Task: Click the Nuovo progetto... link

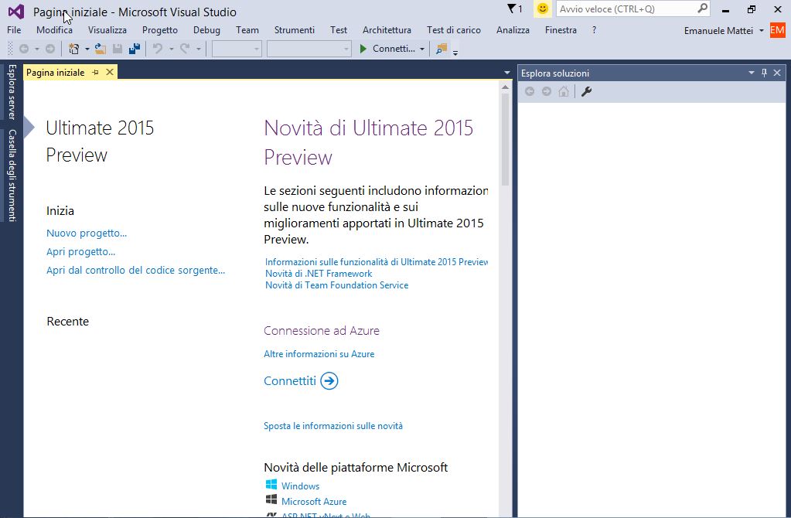Action: tap(87, 233)
